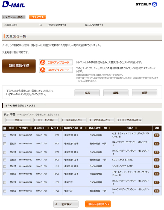Open 確認 details for row 161108003738
Image resolution: width=164 pixels, height=210 pixels.
pyautogui.click(x=157, y=144)
